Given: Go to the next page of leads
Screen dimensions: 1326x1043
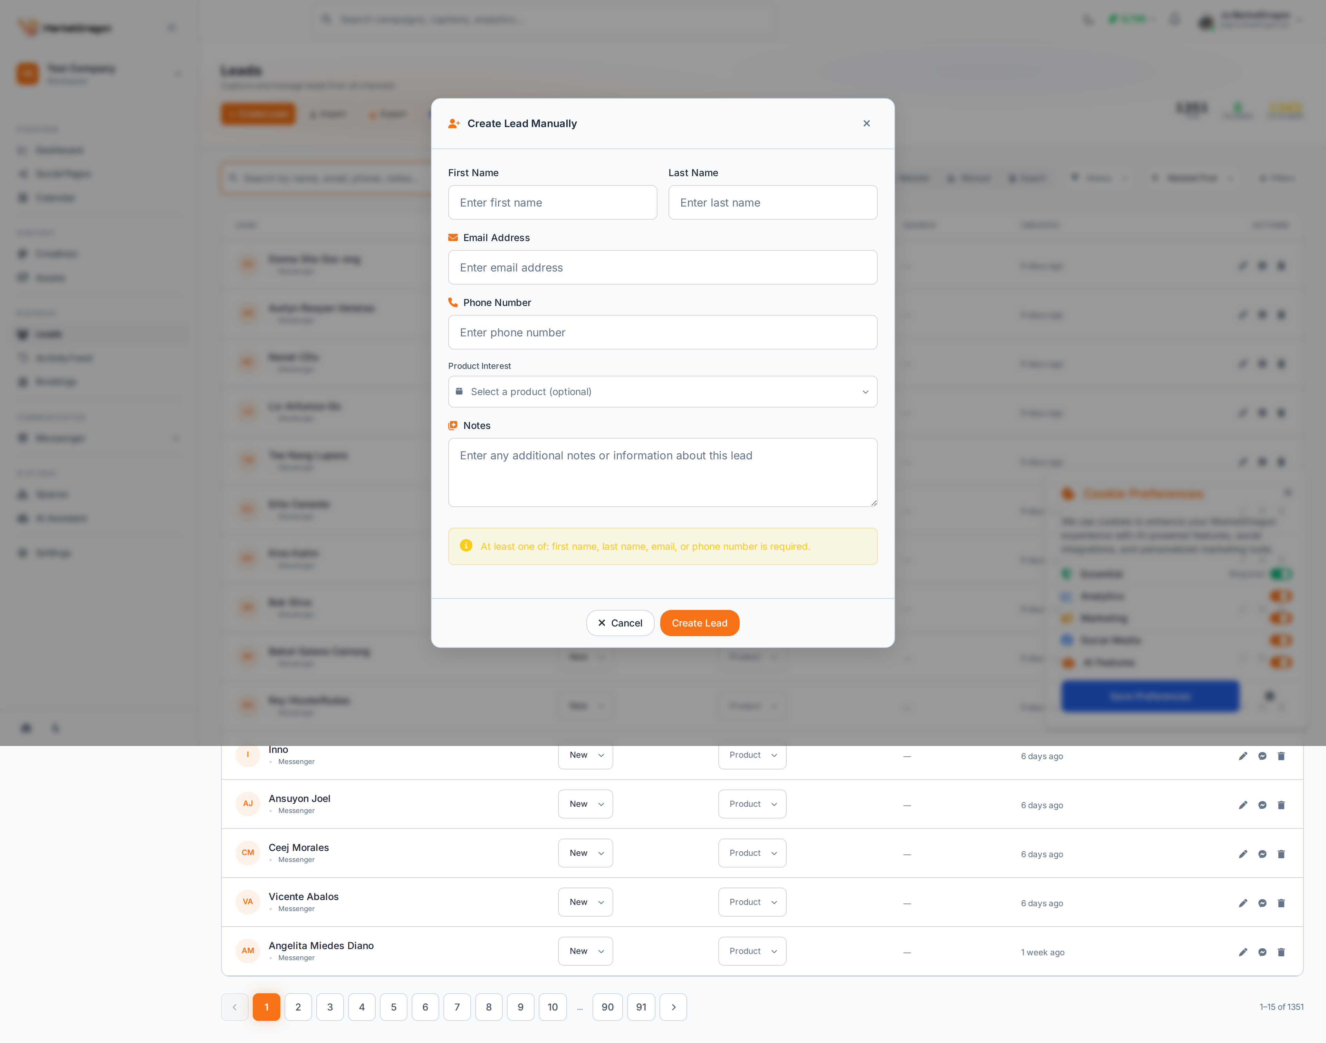Looking at the screenshot, I should 673,1007.
